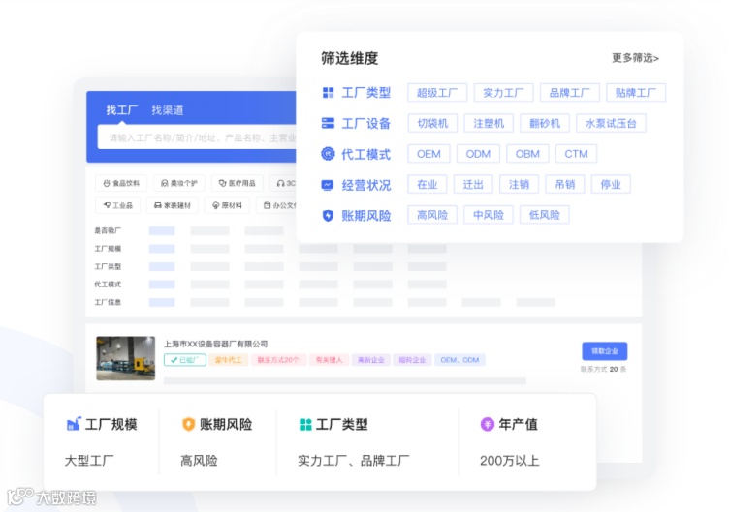Click the 家装建材 sofa icon
This screenshot has height=512, width=729.
tap(158, 205)
